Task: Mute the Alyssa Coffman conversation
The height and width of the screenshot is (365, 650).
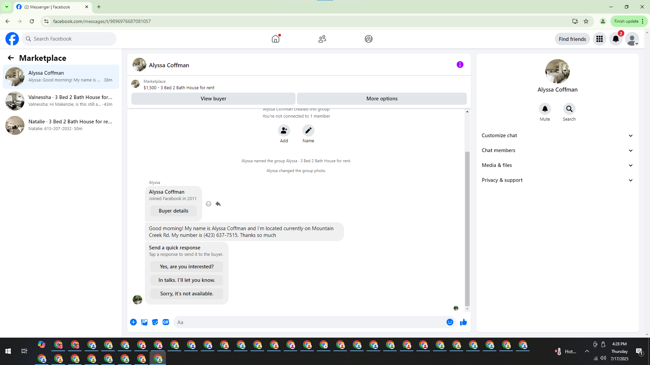Action: tap(545, 109)
